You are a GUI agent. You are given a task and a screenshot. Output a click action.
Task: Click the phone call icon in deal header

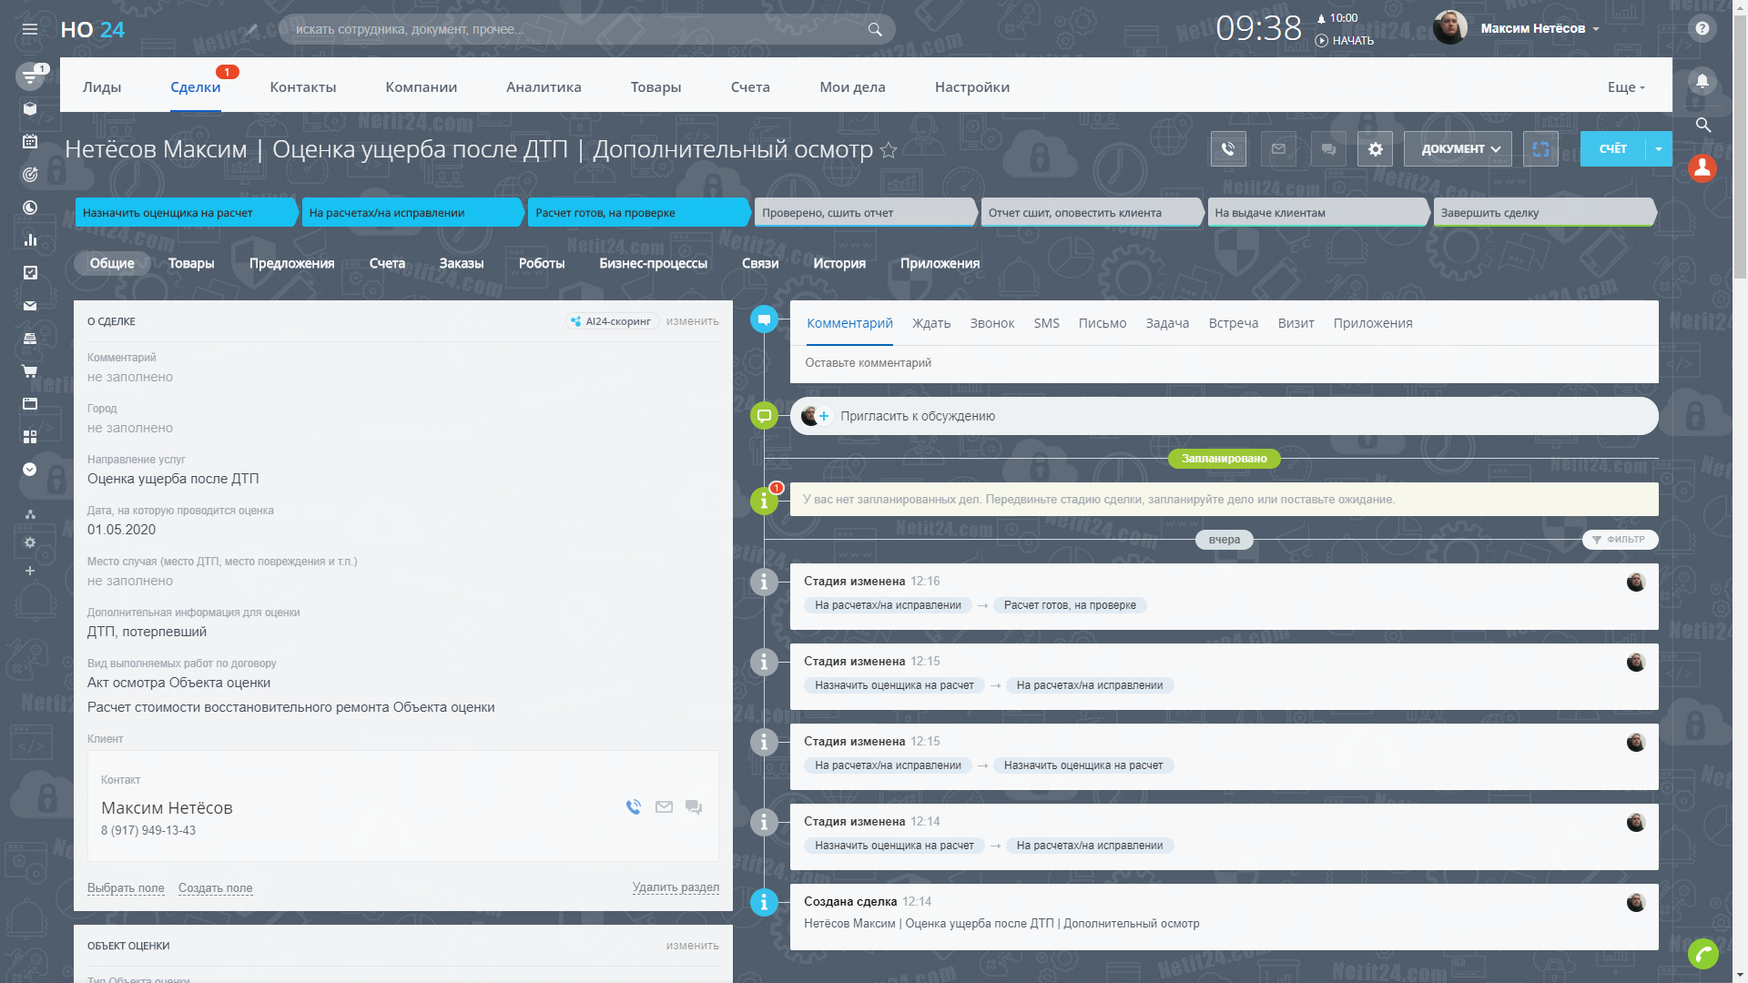point(1228,149)
